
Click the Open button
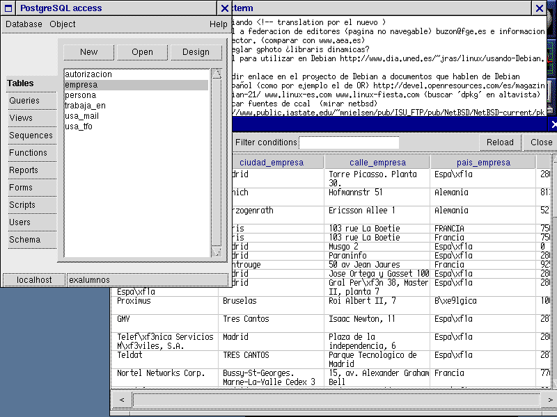[143, 52]
